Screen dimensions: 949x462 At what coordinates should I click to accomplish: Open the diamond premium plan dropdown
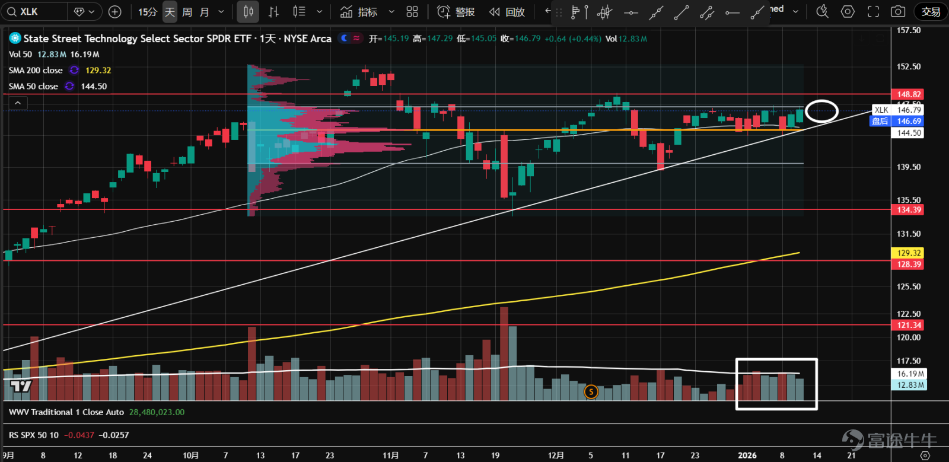(84, 12)
